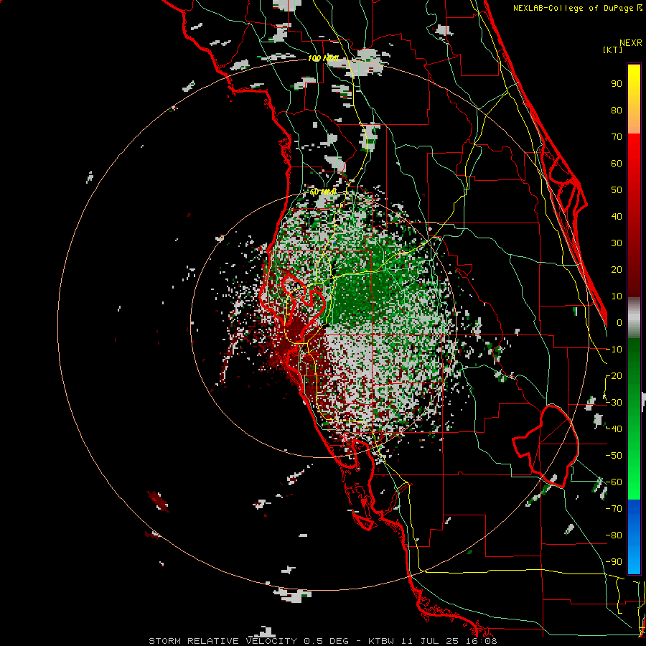Click the 60 value on the velocity scale
The width and height of the screenshot is (646, 646).
[617, 163]
